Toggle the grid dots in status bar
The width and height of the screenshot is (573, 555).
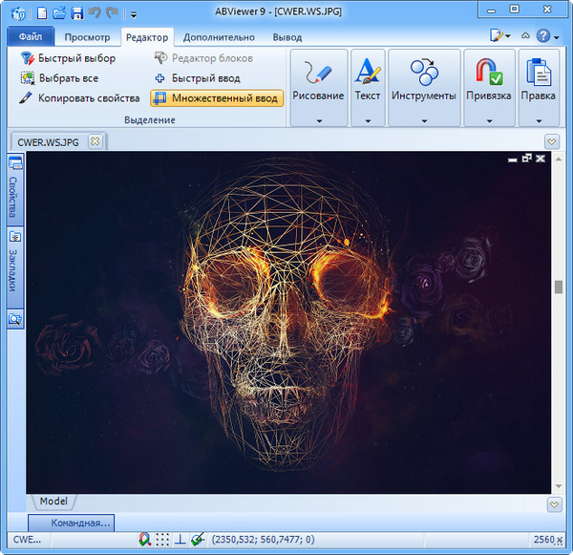(x=162, y=540)
